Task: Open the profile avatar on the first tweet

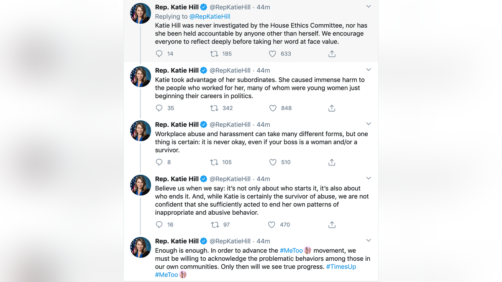Action: [141, 13]
